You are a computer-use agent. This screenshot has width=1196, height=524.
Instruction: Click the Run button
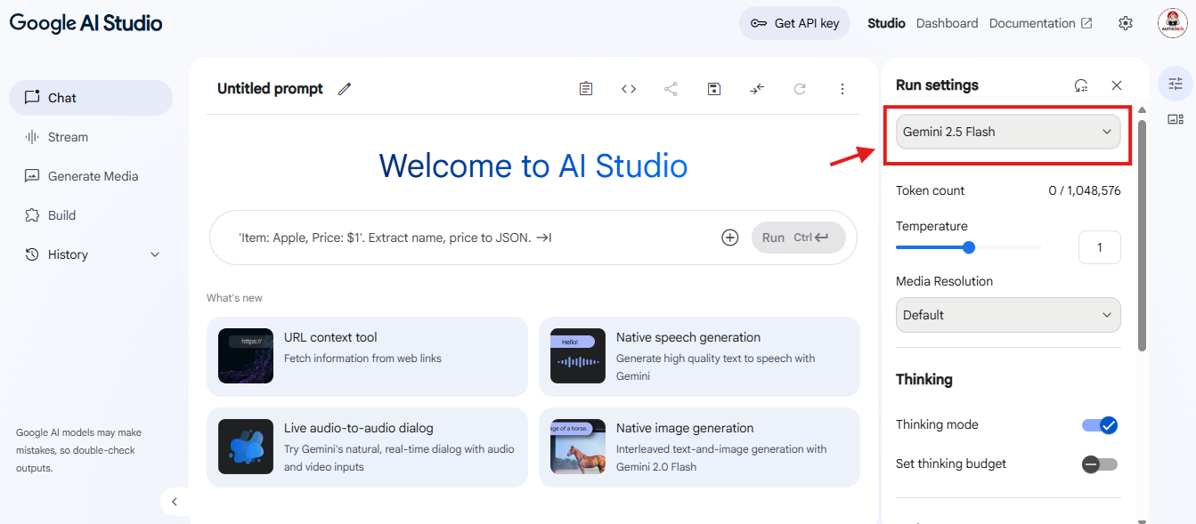click(x=799, y=238)
